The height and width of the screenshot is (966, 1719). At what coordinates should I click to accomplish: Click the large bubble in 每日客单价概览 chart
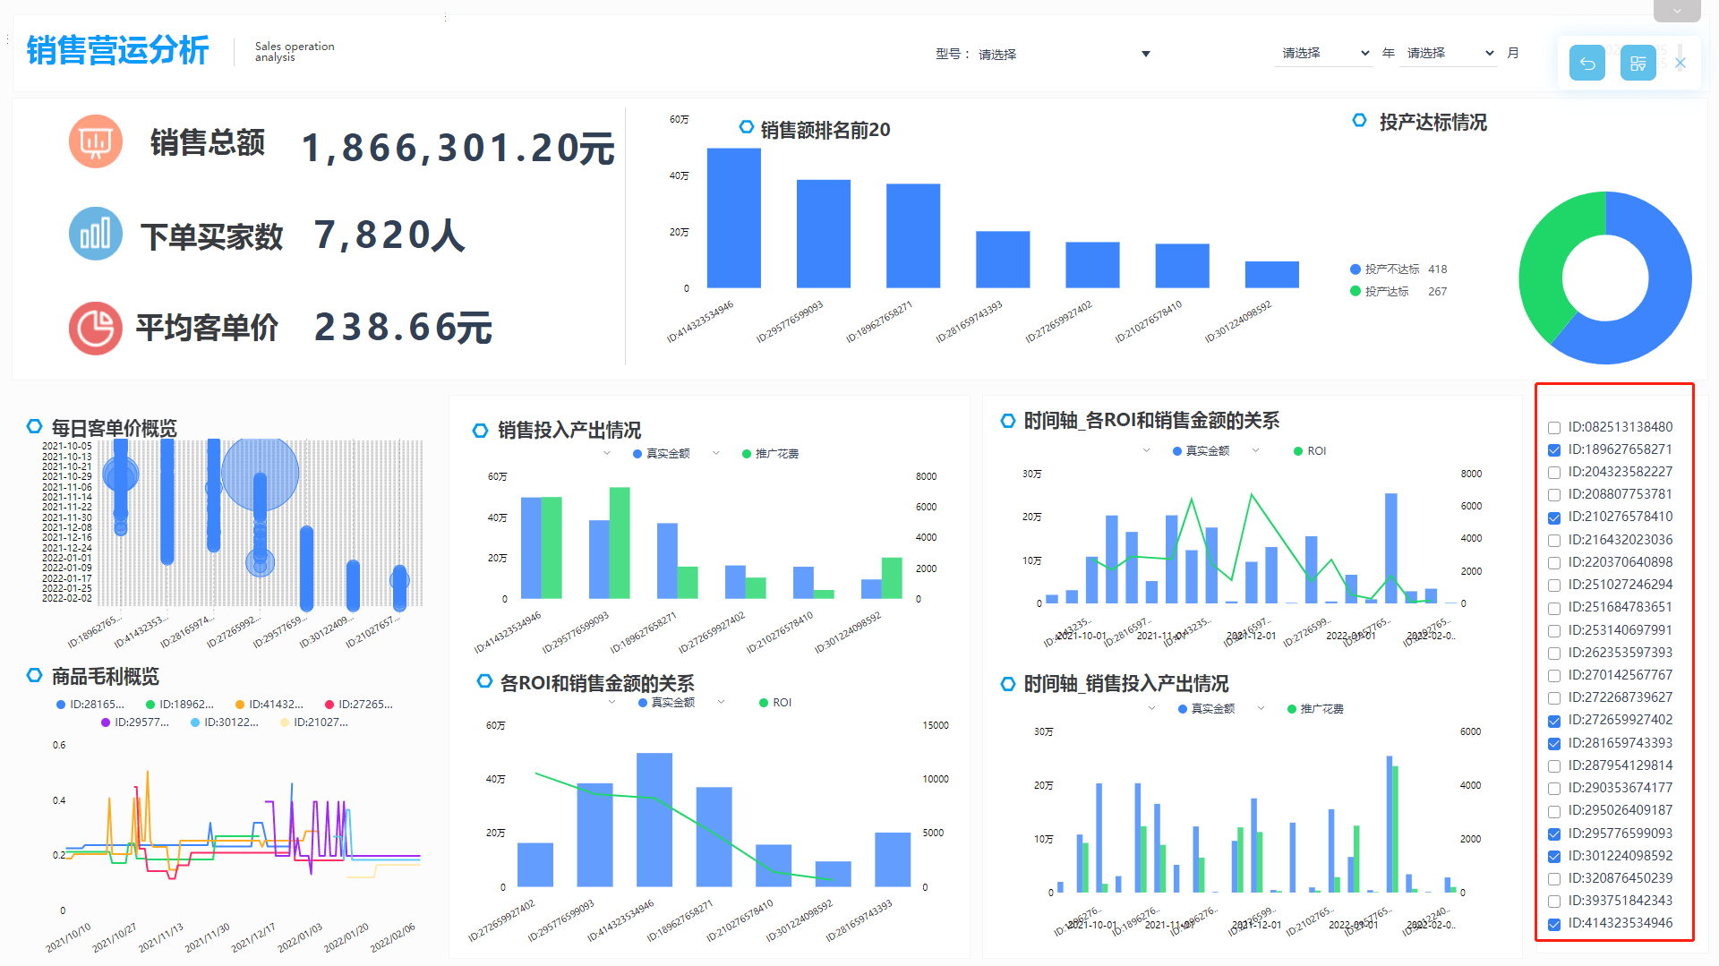tap(260, 473)
